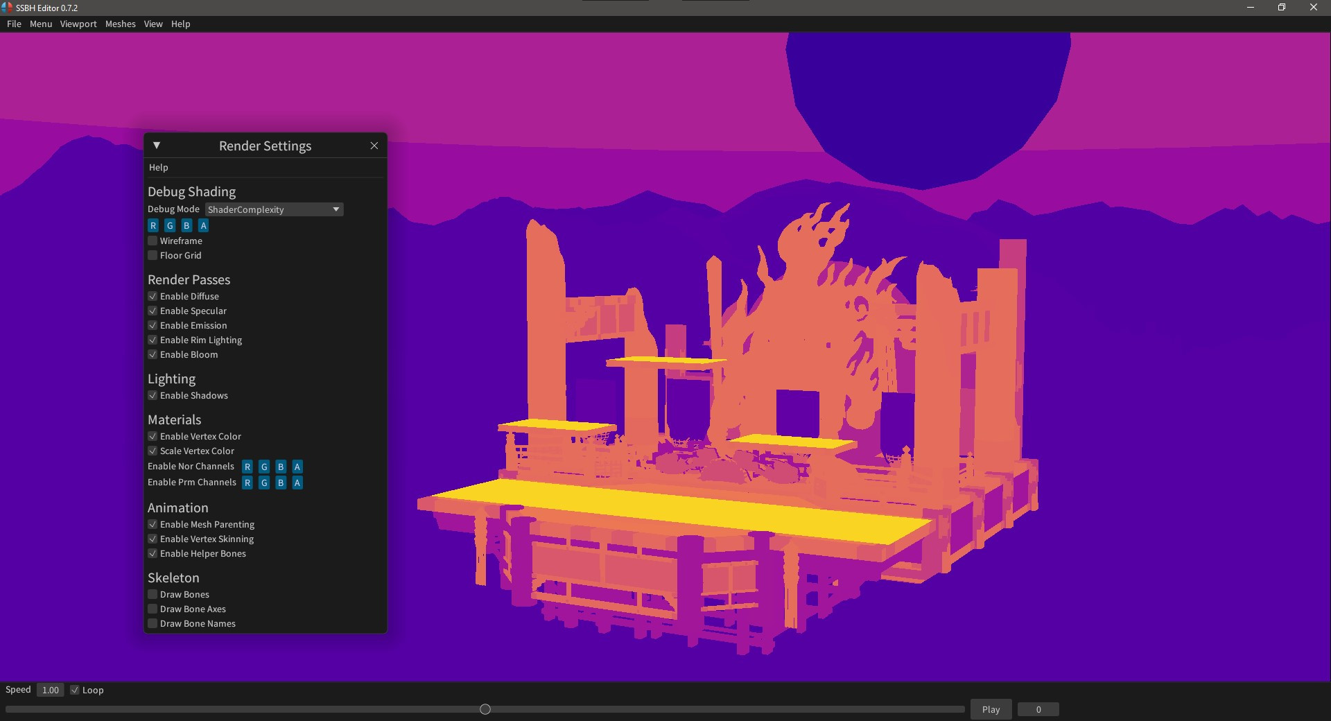Toggle the R button for Nor Channels
Viewport: 1331px width, 721px height.
[247, 467]
